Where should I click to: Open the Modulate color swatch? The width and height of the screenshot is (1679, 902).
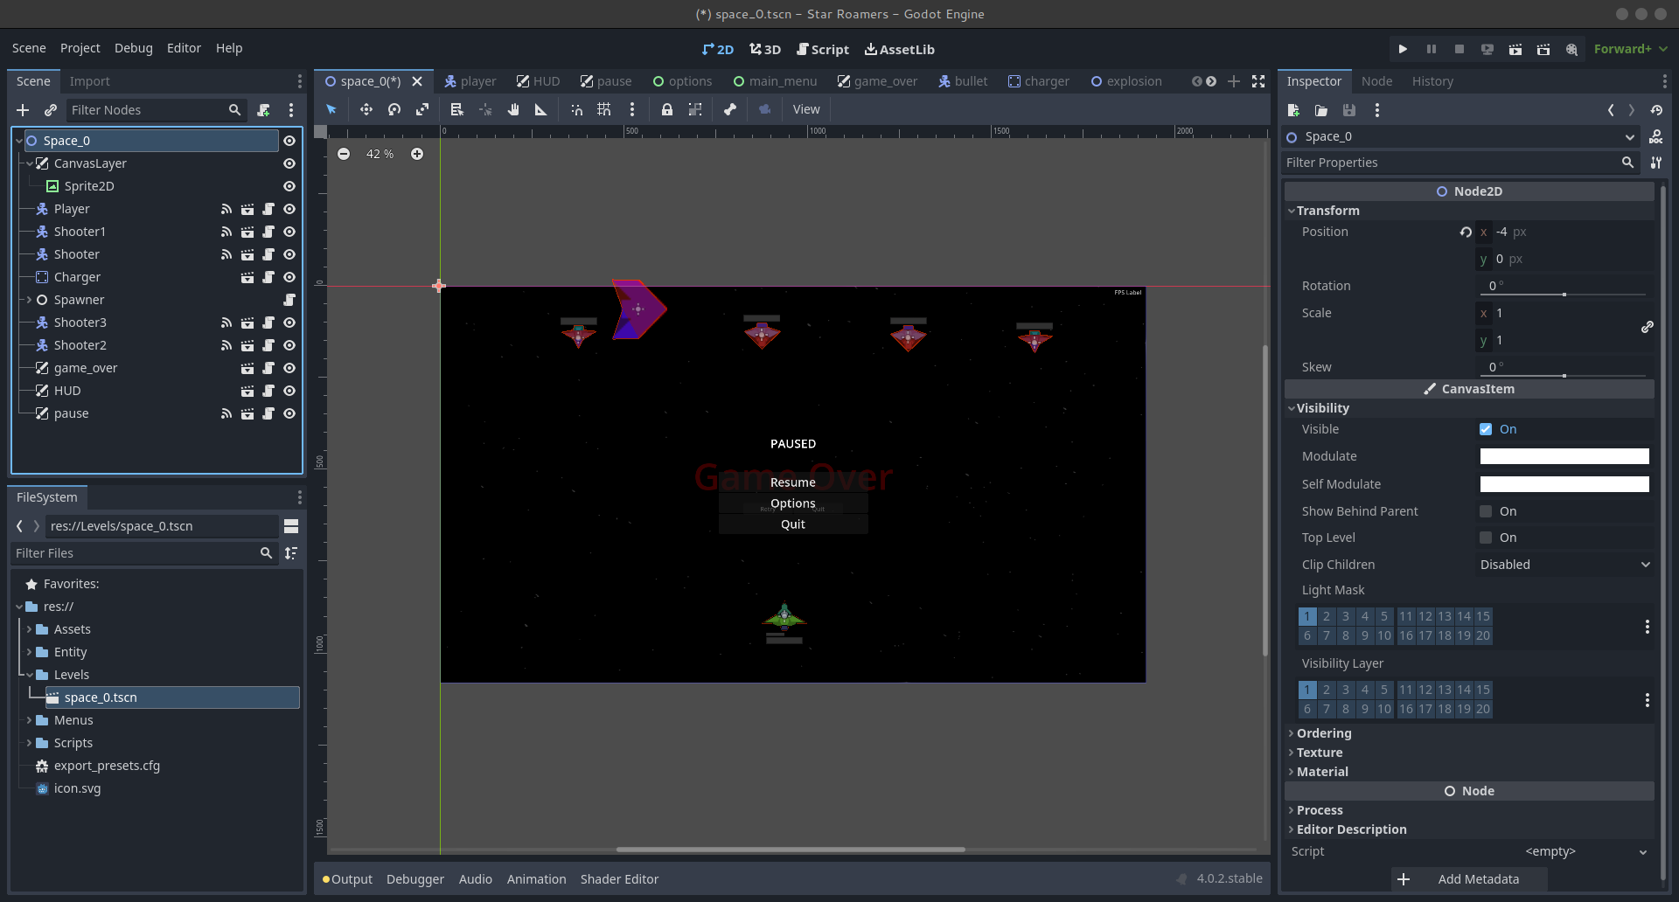pyautogui.click(x=1564, y=456)
